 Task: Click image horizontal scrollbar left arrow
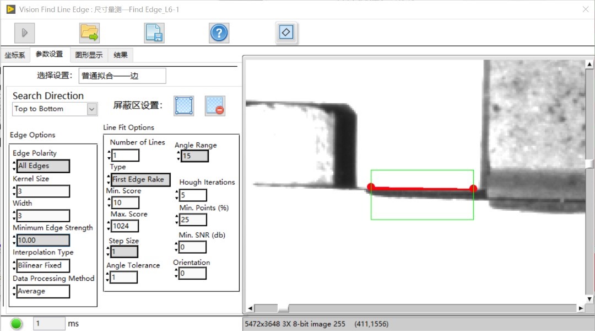pyautogui.click(x=250, y=308)
